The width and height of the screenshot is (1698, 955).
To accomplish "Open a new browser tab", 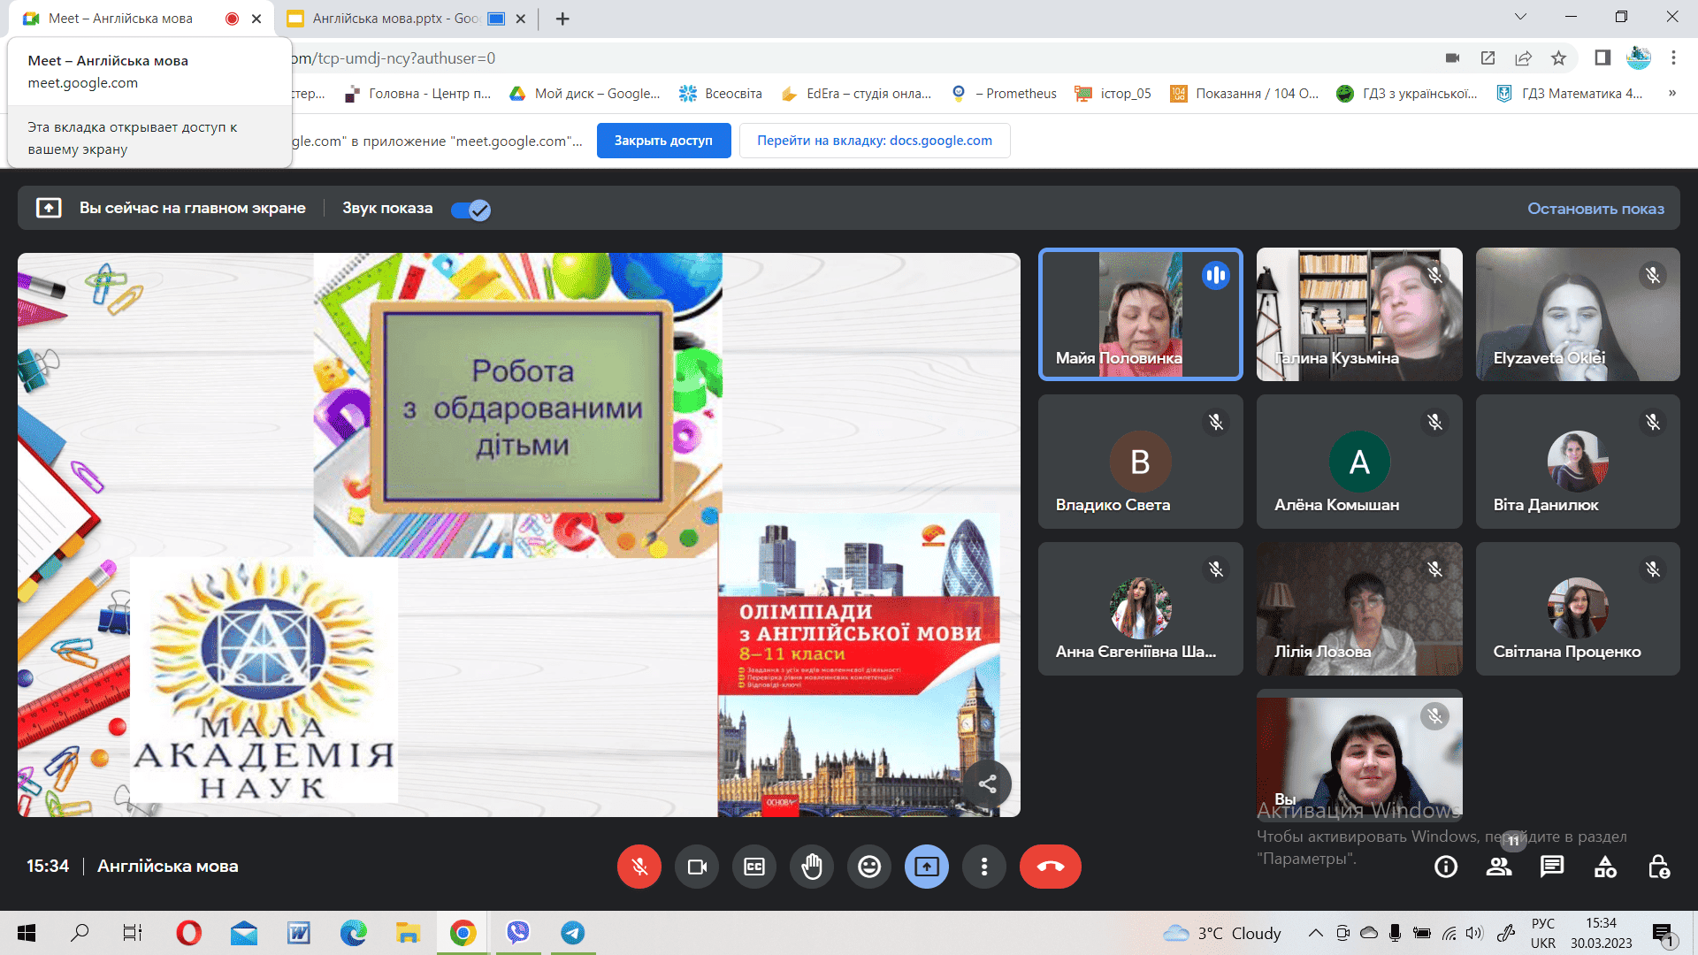I will pos(562,19).
